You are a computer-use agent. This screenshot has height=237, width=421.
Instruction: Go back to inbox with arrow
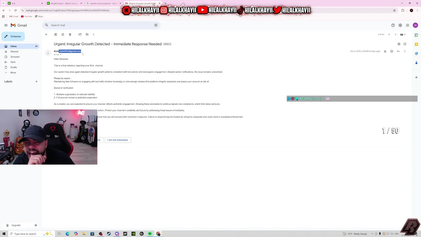46,34
